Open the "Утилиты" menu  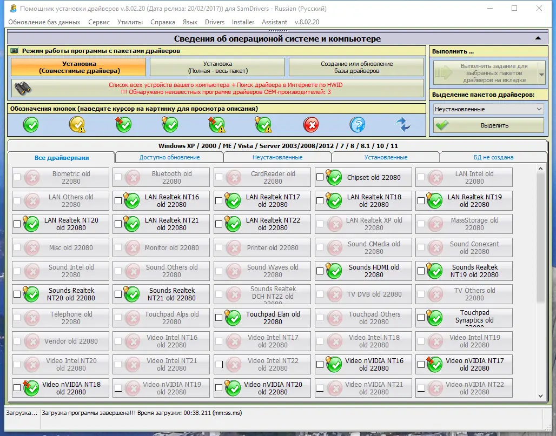(x=130, y=22)
